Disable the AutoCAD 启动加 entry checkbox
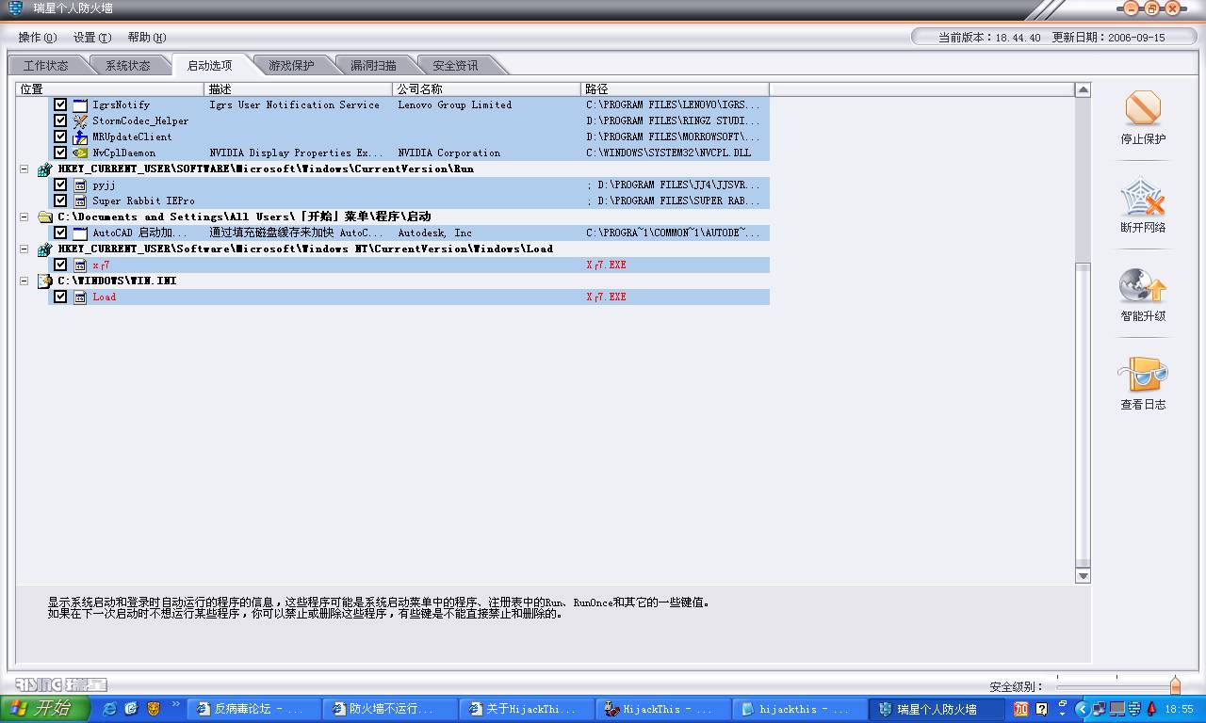 [60, 233]
